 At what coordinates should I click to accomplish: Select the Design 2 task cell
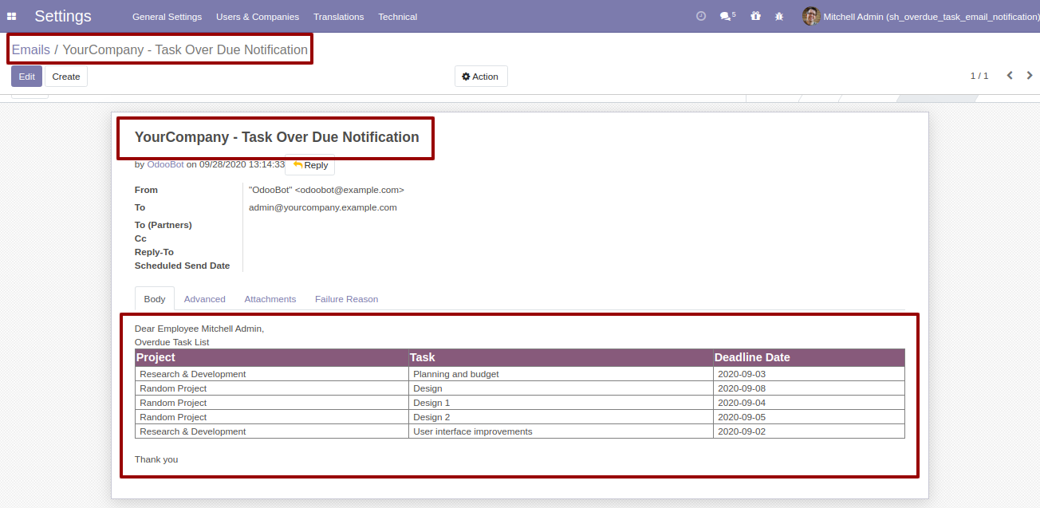(561, 417)
